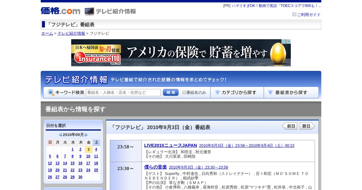The width and height of the screenshot is (362, 190).
Task: Toggle the 番組名のみ checkbox
Action: click(184, 92)
